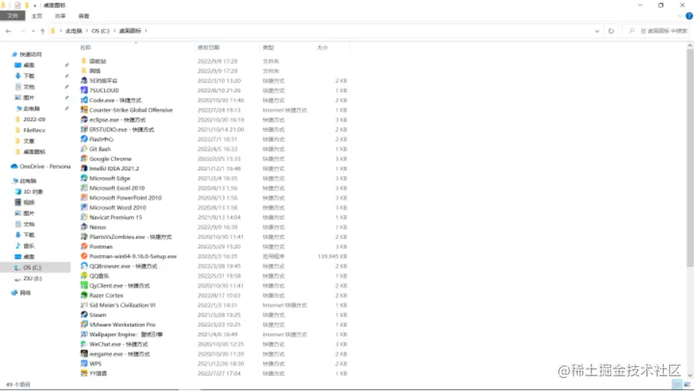This screenshot has height=391, width=694.
Task: Switch to large thumbnails view layout
Action: point(687,384)
